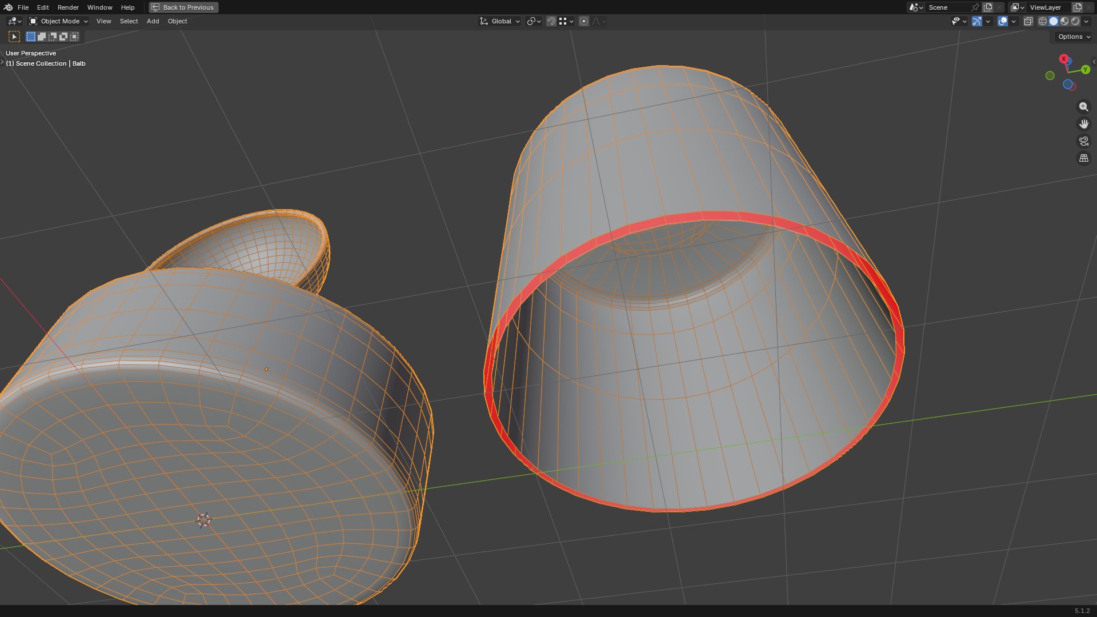Open the scene browse dropdown icon
The height and width of the screenshot is (617, 1097).
coord(916,7)
